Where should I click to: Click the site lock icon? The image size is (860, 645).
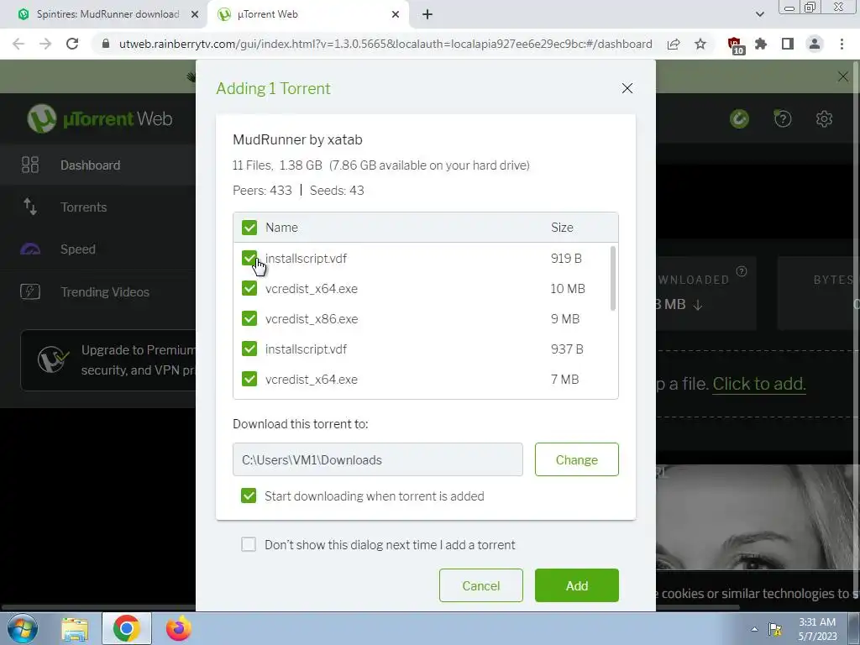click(x=106, y=44)
